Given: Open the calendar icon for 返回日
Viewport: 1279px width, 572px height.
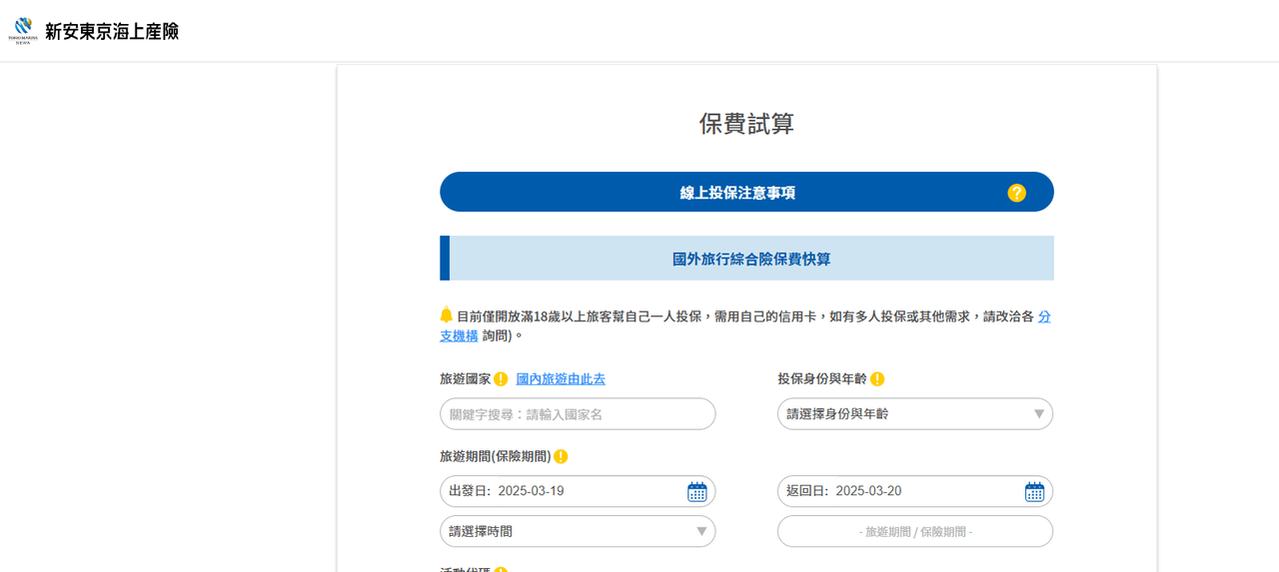Looking at the screenshot, I should coord(1034,491).
